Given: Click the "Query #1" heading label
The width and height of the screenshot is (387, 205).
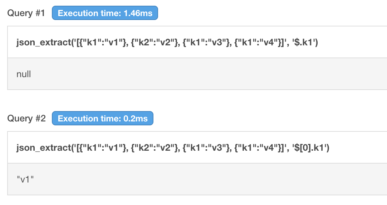Looking at the screenshot, I should [26, 14].
